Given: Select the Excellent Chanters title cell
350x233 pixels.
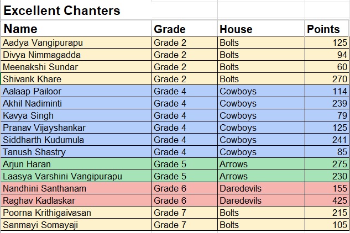Looking at the screenshot, I should pos(76,10).
